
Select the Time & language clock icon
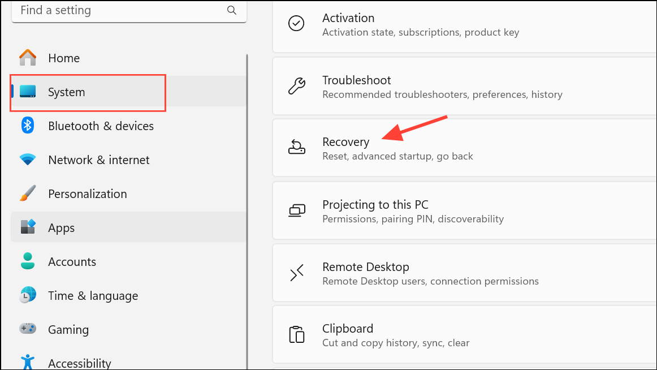click(27, 295)
